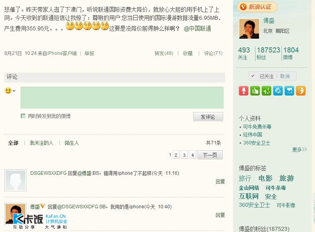Screen dimensions: 315x232
Task: Click the 下一页 next page button
Action: (210, 155)
